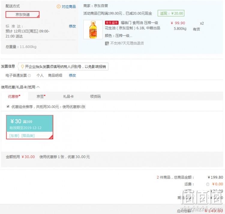The image size is (225, 214).
Task: Click the 个人 invoice title text
Action: click(40, 76)
